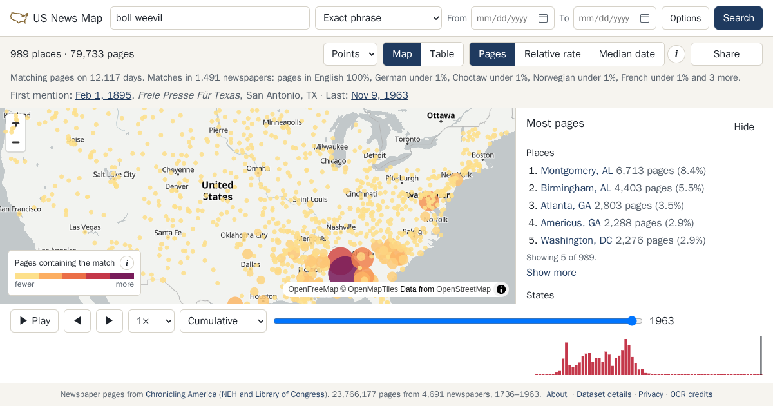Screen dimensions: 773x406
Task: Open the To date calendar picker
Action: pyautogui.click(x=645, y=18)
